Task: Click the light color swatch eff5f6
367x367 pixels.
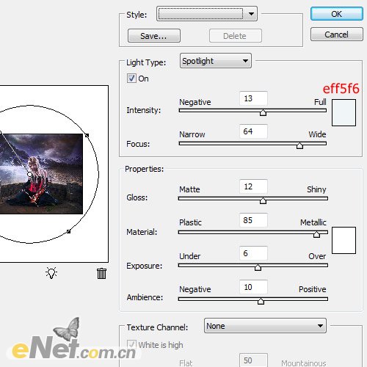Action: pos(344,112)
